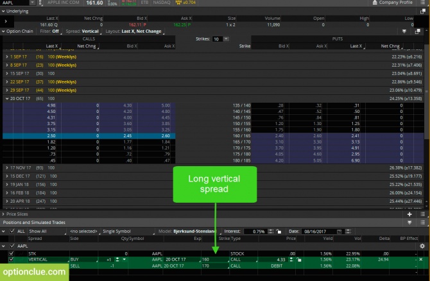Expand the 8 SEP 17 Weeklys expiration
The image size is (430, 281).
pyautogui.click(x=7, y=65)
